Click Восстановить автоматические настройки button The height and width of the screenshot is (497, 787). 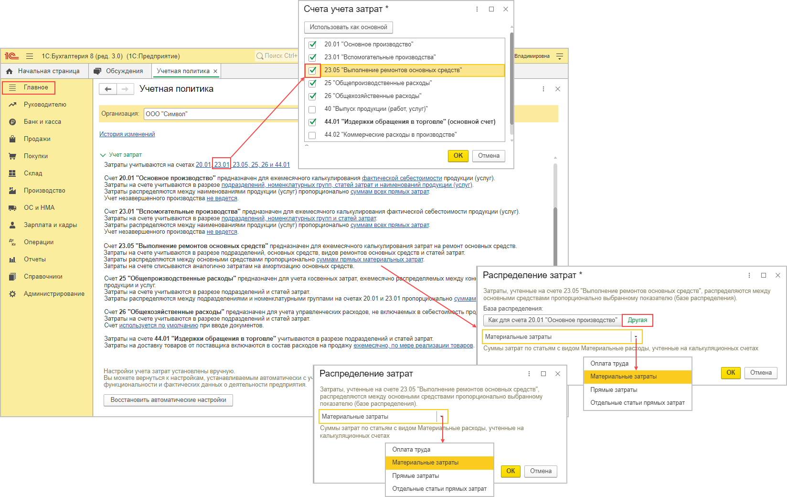click(x=168, y=400)
